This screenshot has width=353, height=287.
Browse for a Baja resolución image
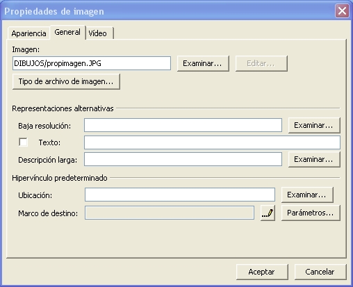[x=314, y=125]
